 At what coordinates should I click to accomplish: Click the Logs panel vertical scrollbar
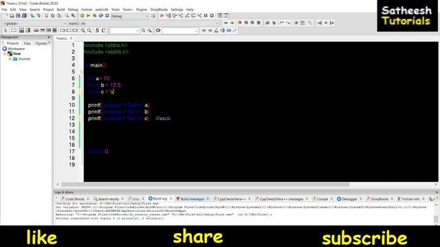pyautogui.click(x=436, y=218)
